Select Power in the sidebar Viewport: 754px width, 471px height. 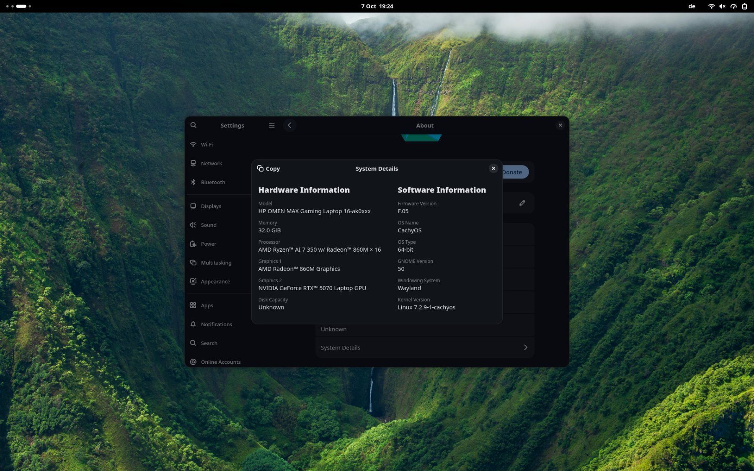pos(218,244)
